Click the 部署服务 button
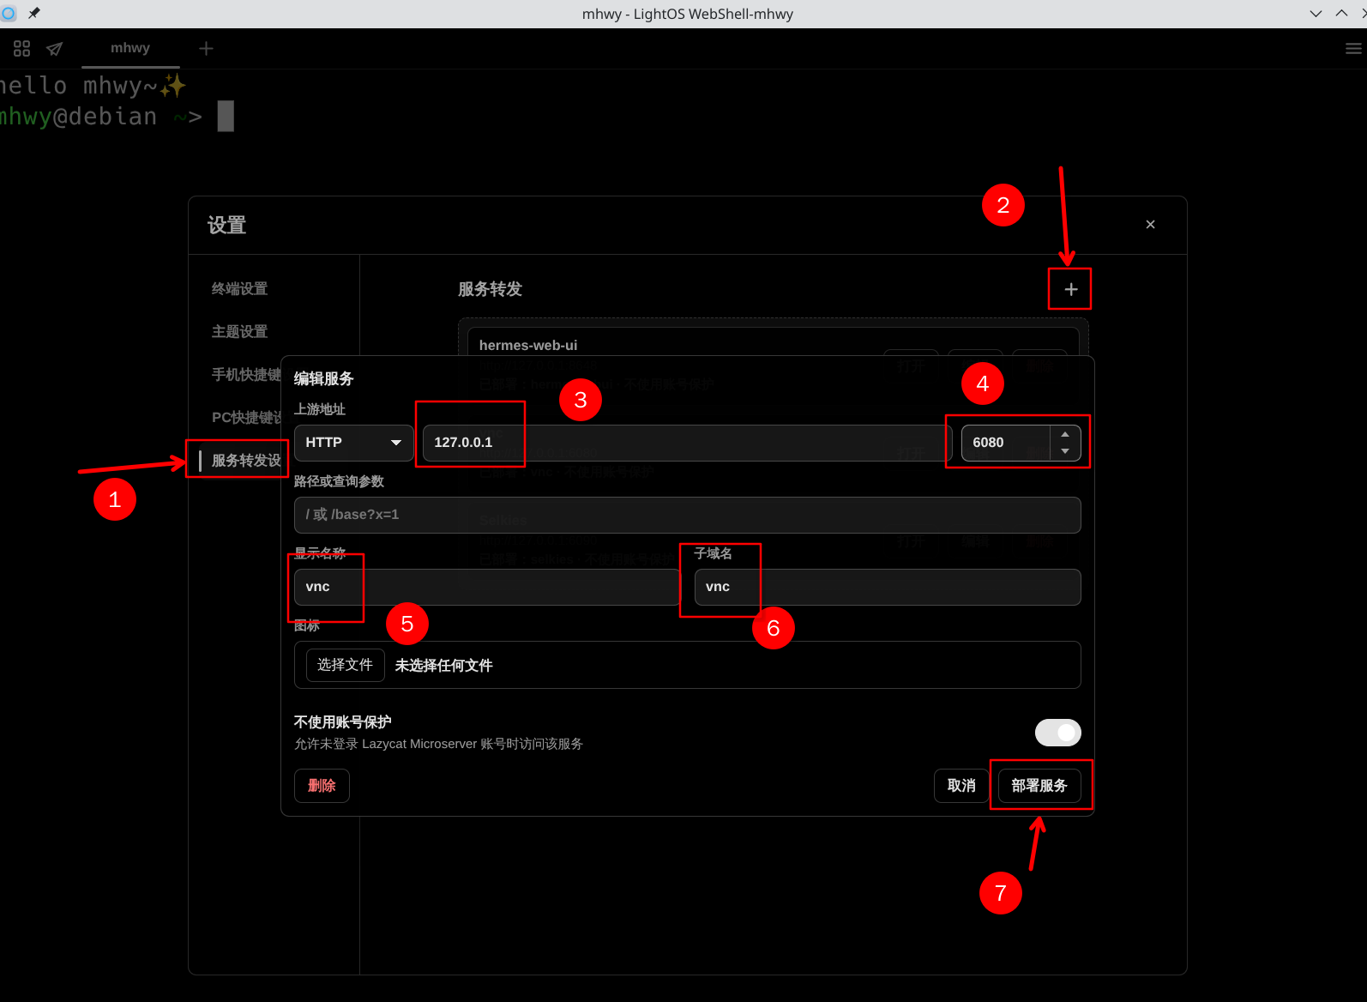This screenshot has height=1002, width=1367. (x=1039, y=786)
